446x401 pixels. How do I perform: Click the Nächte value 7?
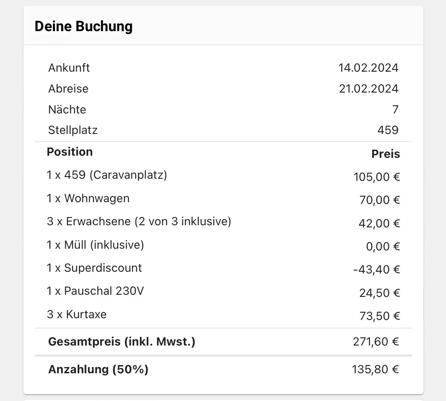(x=395, y=110)
